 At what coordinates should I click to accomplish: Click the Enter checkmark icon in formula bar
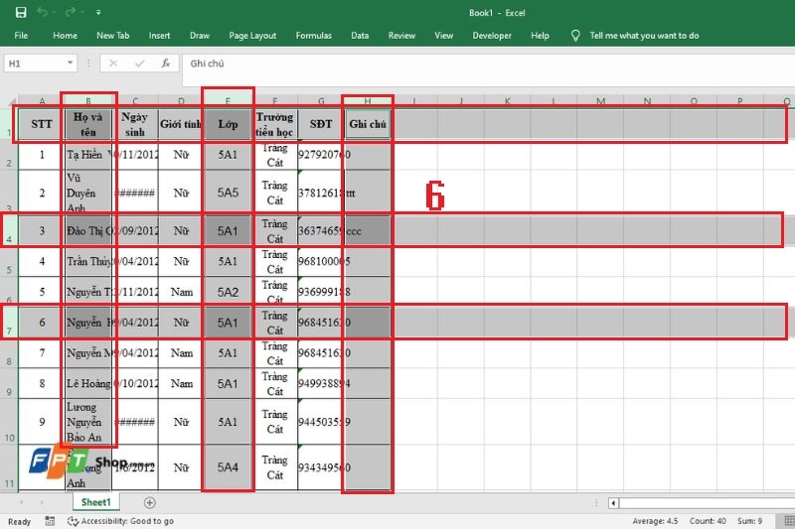tap(139, 64)
